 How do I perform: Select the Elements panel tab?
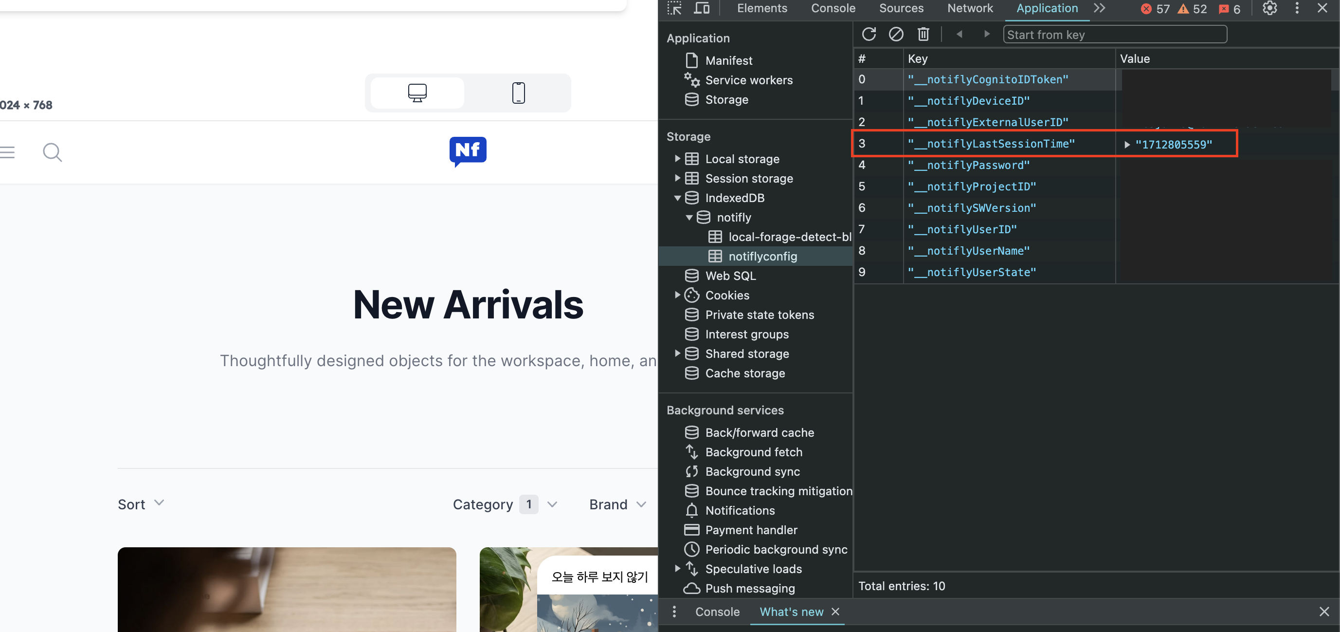[x=762, y=7]
